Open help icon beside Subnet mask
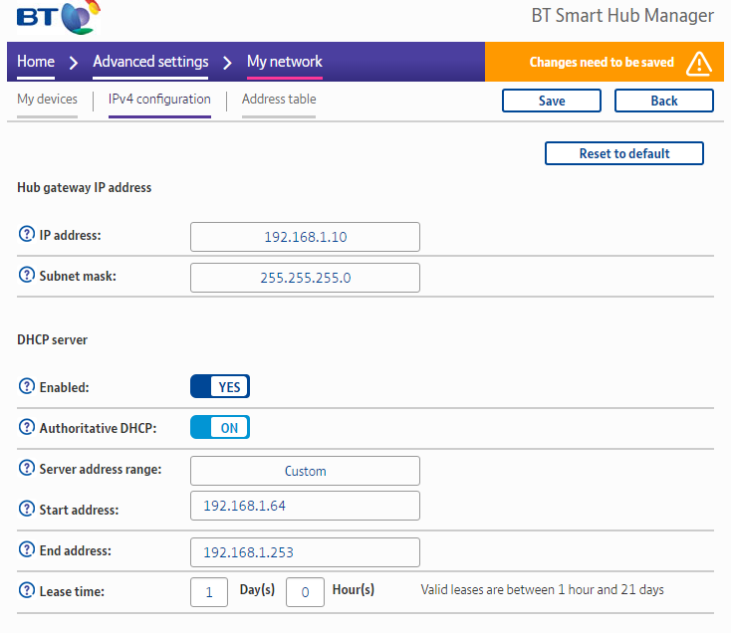This screenshot has width=731, height=633. [27, 276]
